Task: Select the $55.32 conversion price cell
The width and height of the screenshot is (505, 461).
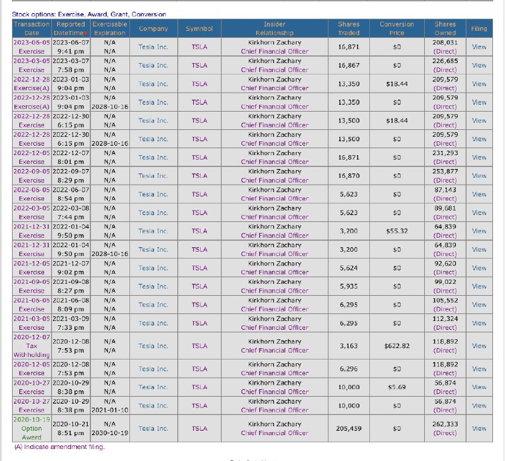Action: click(397, 231)
